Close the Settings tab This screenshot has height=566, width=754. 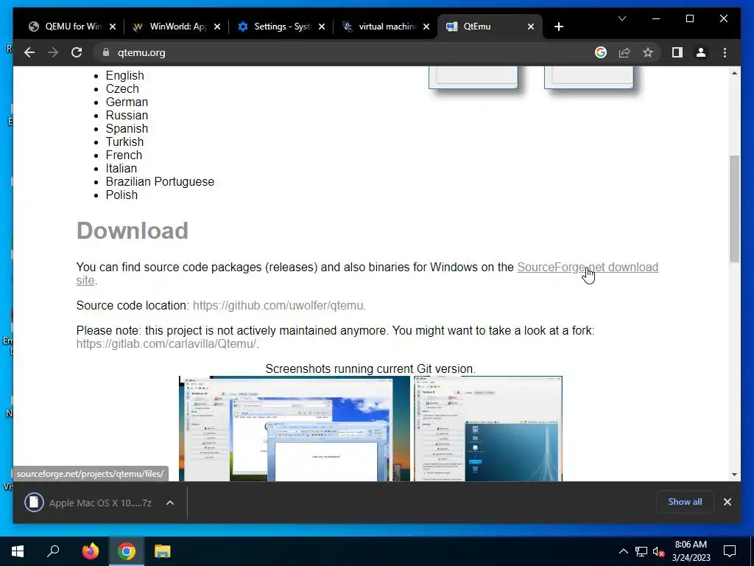[x=322, y=27]
